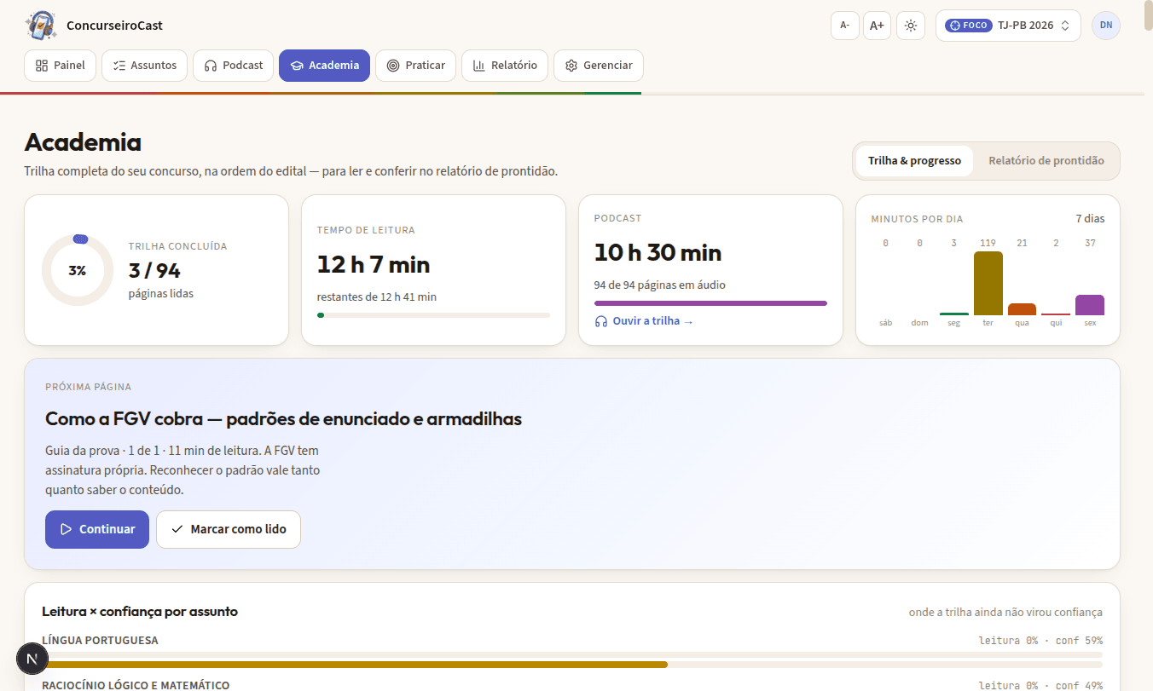The height and width of the screenshot is (691, 1153).
Task: Click the Marcar como lido button
Action: (229, 529)
